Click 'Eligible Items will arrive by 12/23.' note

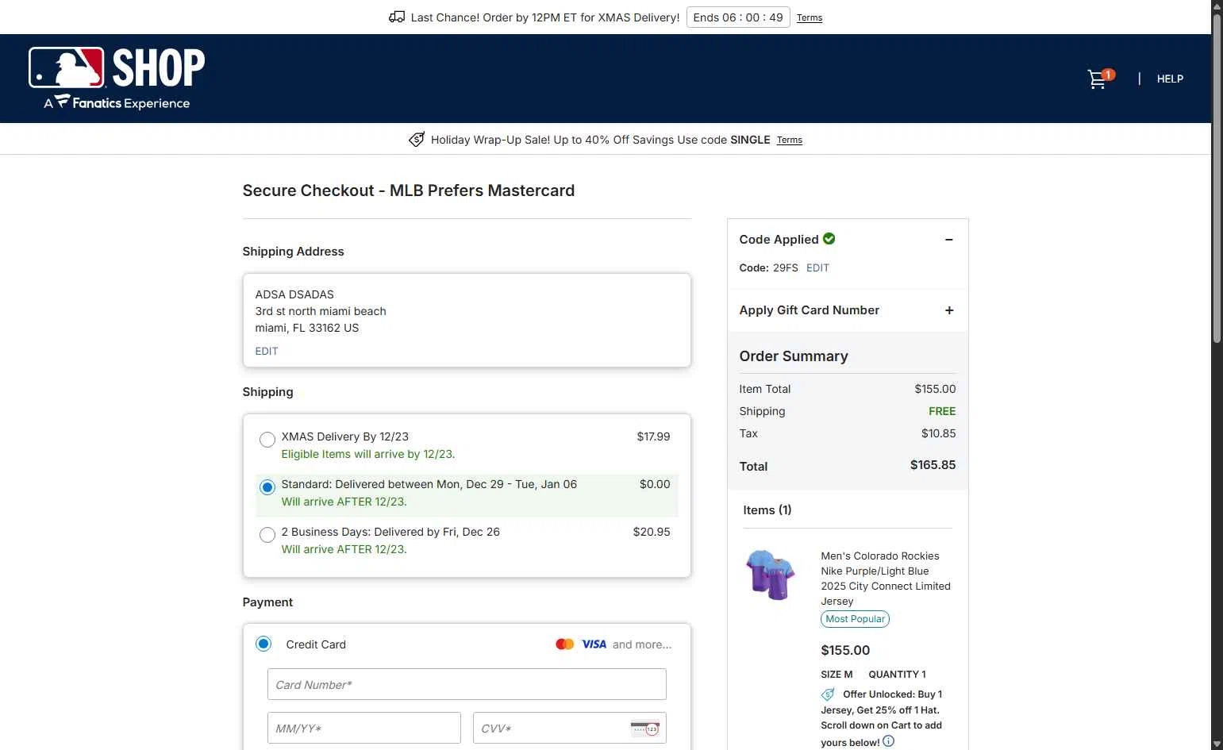click(x=368, y=454)
